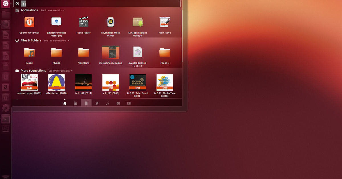Close Dash via Ubuntu logo button
Screen dimensions: 342x179
click(6, 4)
